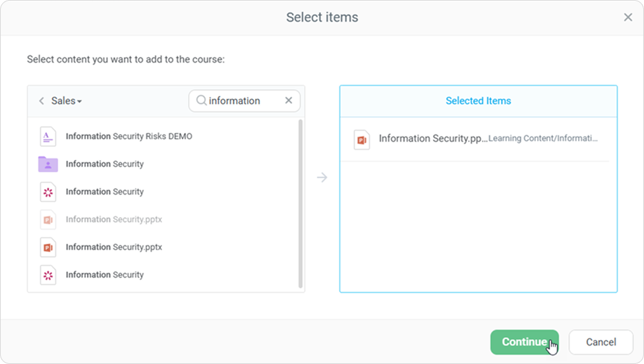Viewport: 644px width, 364px height.
Task: Click in the search input containing 'information'
Action: pyautogui.click(x=243, y=101)
